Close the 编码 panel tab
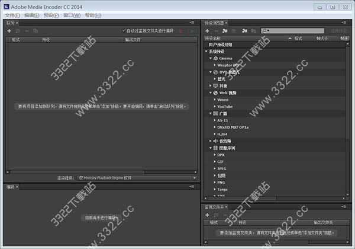This screenshot has width=355, height=249. [17, 187]
